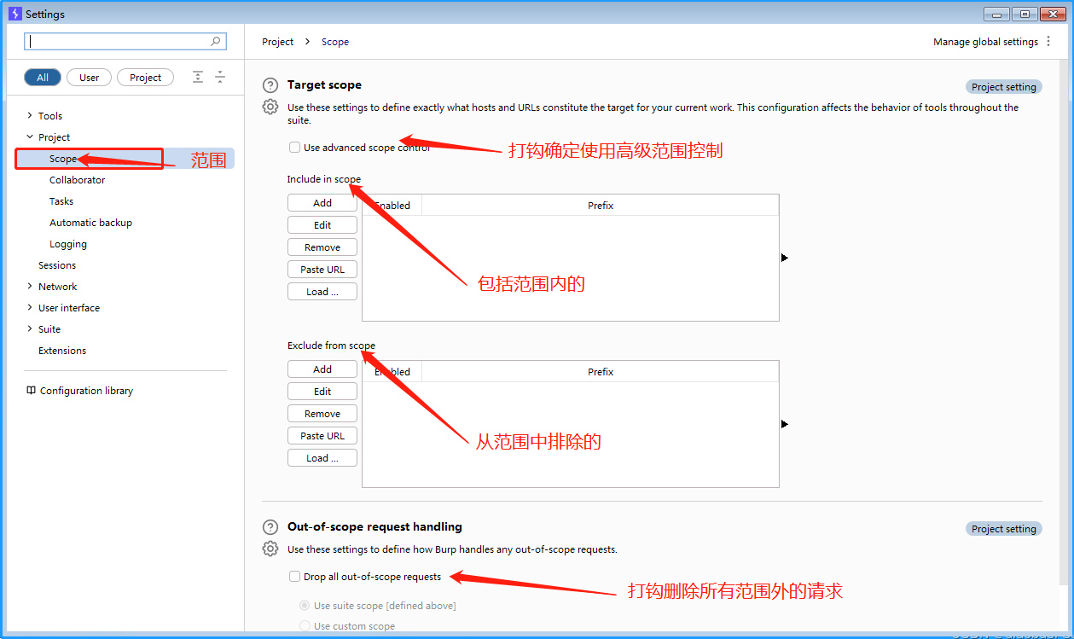Click the Expand all icon in sidebar
This screenshot has height=639, width=1074.
coord(198,77)
